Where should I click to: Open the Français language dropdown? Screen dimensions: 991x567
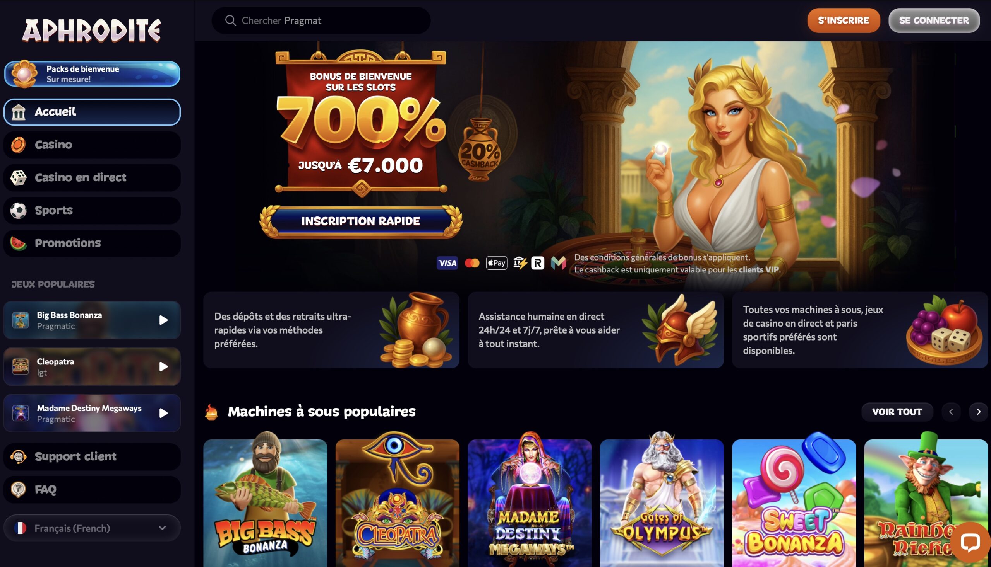pyautogui.click(x=92, y=528)
